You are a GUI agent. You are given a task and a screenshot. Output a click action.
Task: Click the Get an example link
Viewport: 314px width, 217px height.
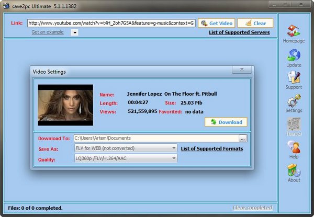[47, 32]
